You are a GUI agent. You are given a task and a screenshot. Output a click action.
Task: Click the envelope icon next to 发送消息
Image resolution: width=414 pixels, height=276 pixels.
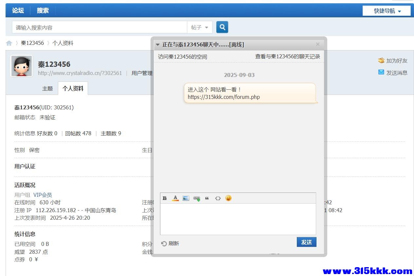pos(381,72)
